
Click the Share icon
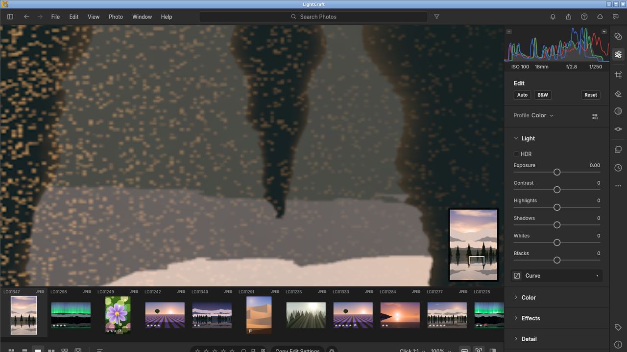568,17
